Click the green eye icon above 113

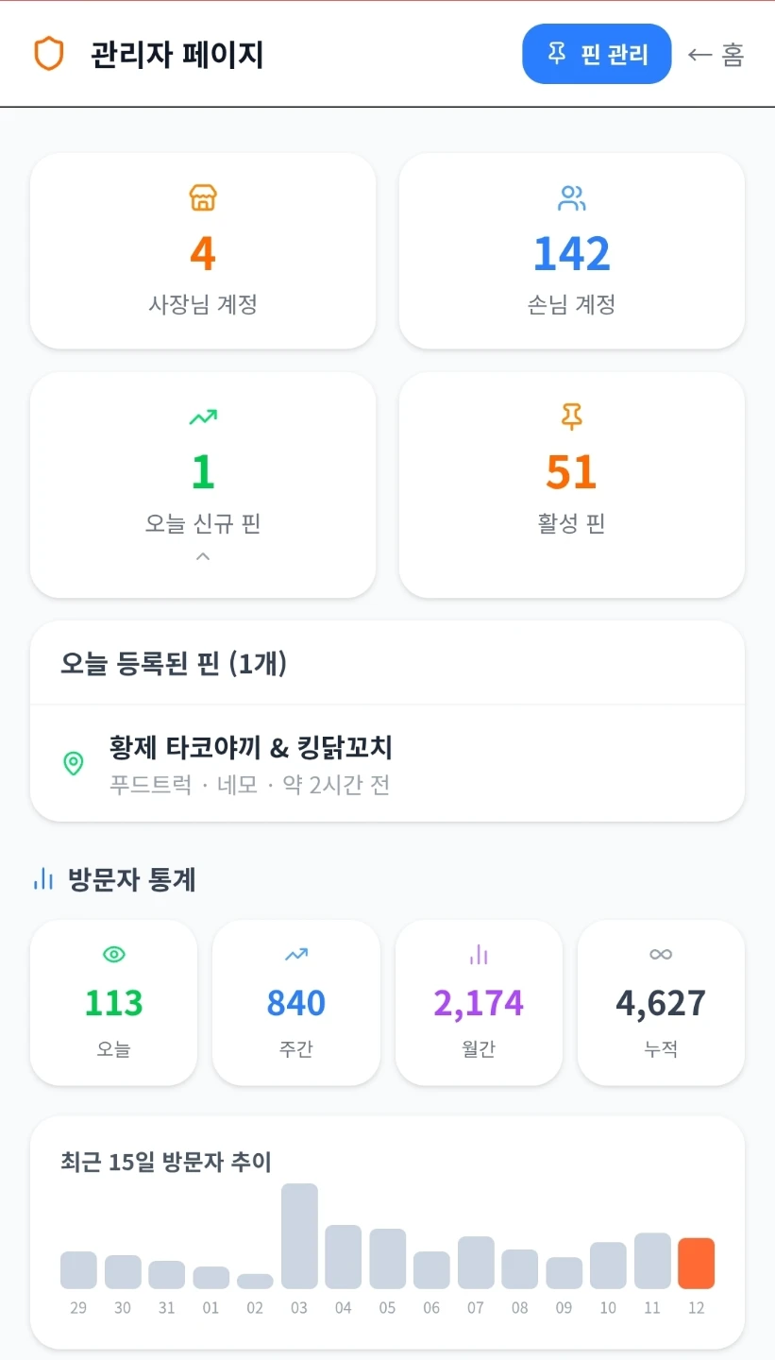(113, 955)
